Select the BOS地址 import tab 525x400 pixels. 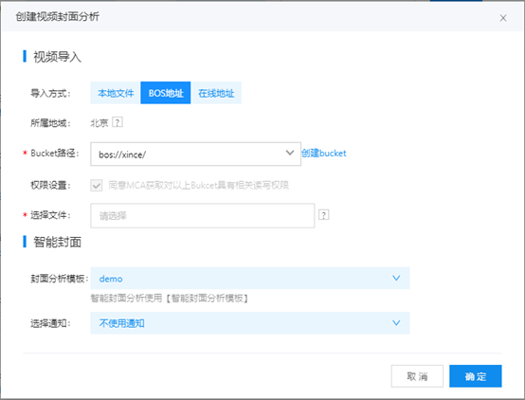tap(166, 93)
